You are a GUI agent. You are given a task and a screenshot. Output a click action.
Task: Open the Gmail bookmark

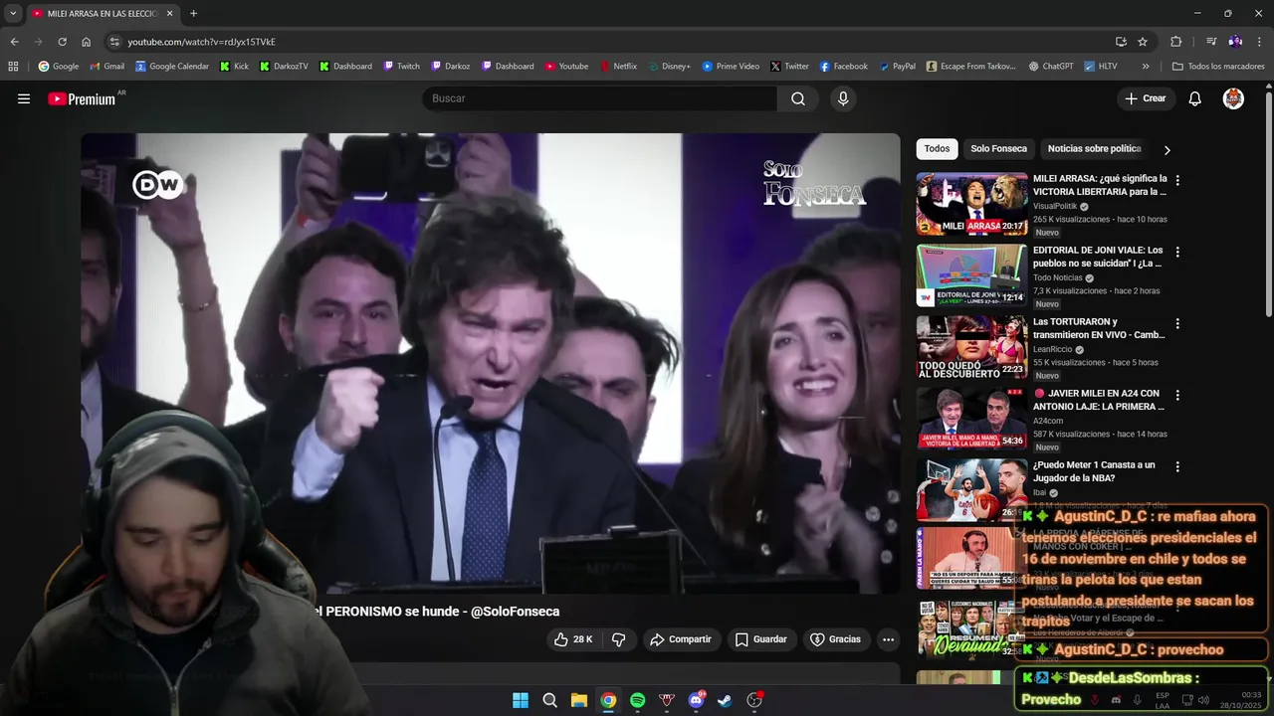point(107,67)
